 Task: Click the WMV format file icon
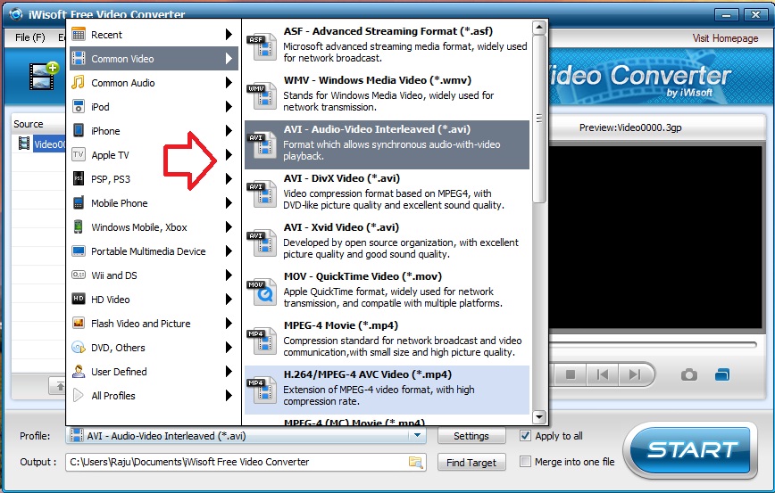tap(261, 95)
